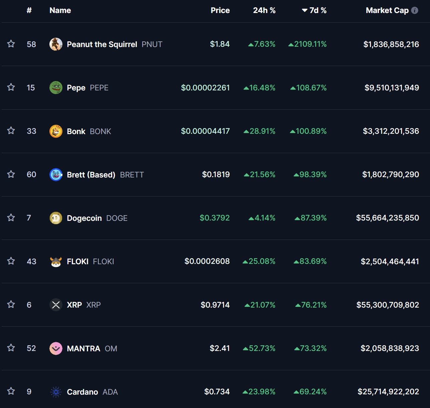Click the DOGE ticker symbol
The width and height of the screenshot is (430, 408).
coord(117,218)
